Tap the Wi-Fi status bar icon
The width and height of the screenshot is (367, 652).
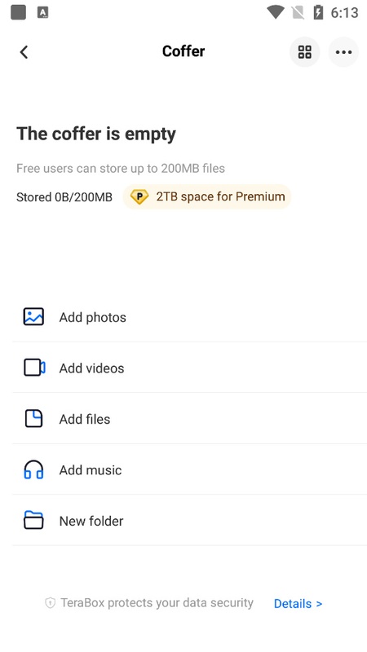click(x=275, y=12)
